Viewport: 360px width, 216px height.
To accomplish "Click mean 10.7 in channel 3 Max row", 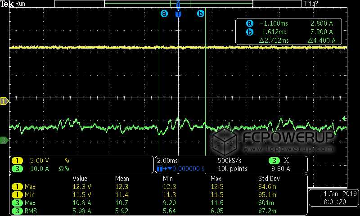I will point(121,203).
